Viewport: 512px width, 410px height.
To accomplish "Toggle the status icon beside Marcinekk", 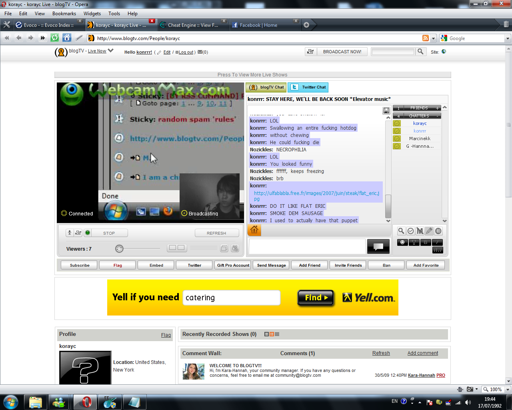I will (397, 139).
